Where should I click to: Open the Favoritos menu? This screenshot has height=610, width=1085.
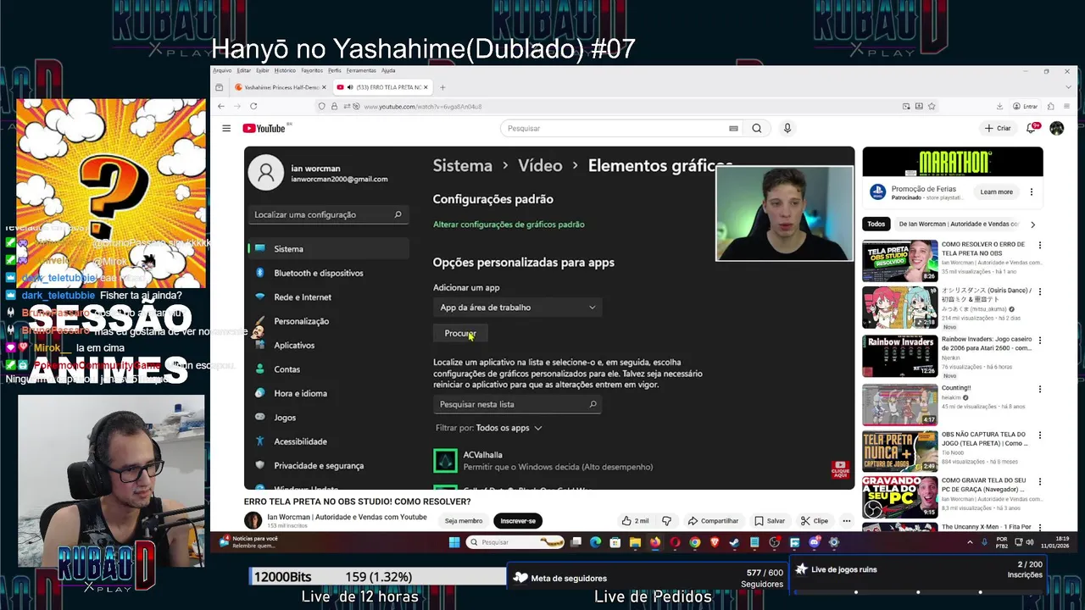tap(312, 70)
